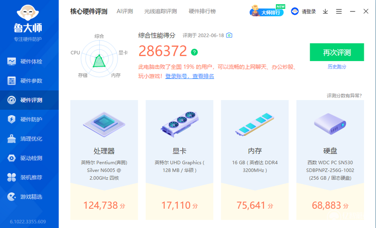Click the download arrow icon
376x228 pixels.
click(325, 11)
